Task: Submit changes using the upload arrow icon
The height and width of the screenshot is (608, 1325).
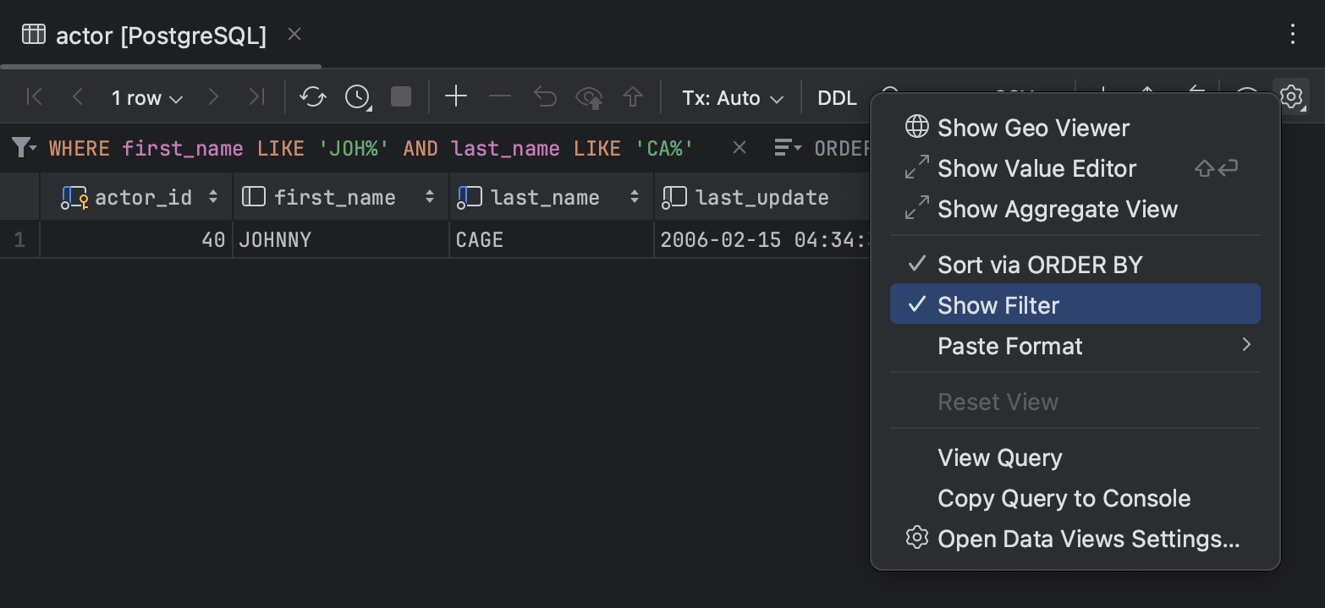Action: pyautogui.click(x=632, y=96)
